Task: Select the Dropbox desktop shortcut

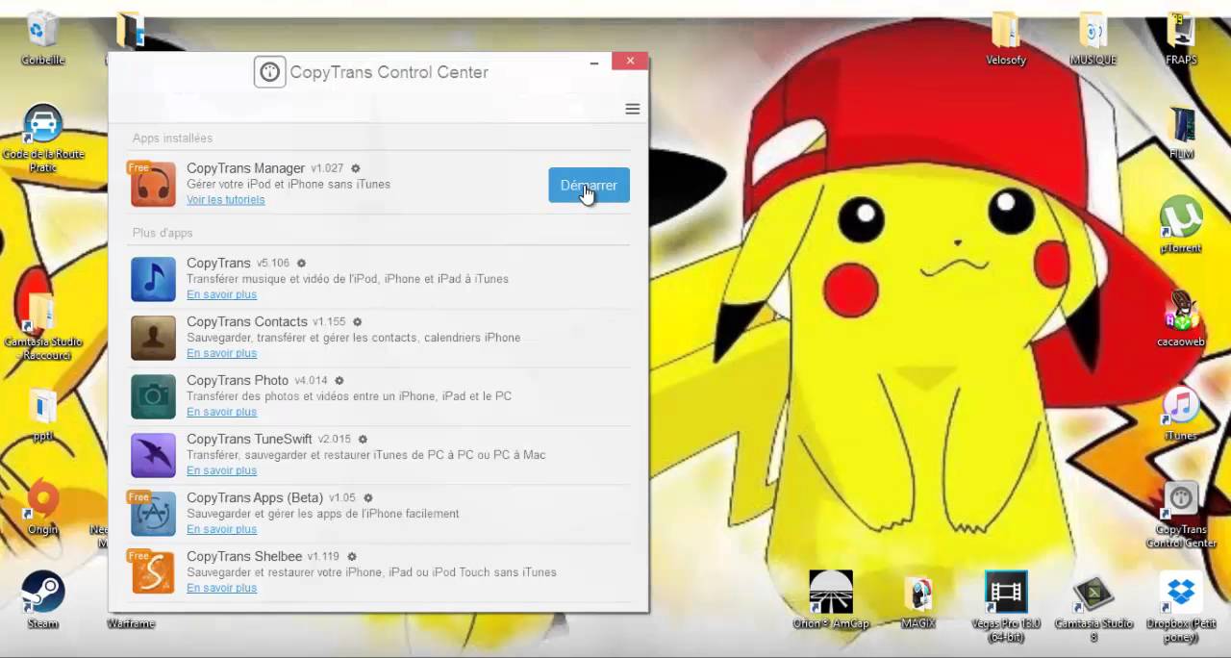Action: click(x=1181, y=606)
